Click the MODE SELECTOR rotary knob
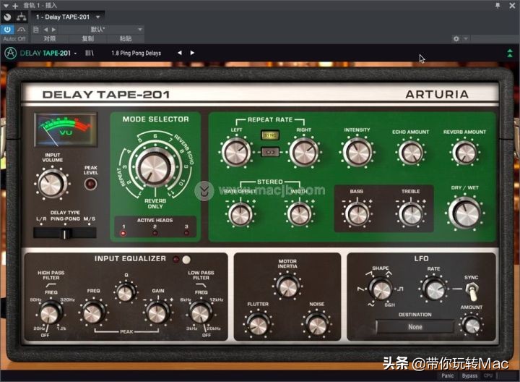 tap(155, 168)
